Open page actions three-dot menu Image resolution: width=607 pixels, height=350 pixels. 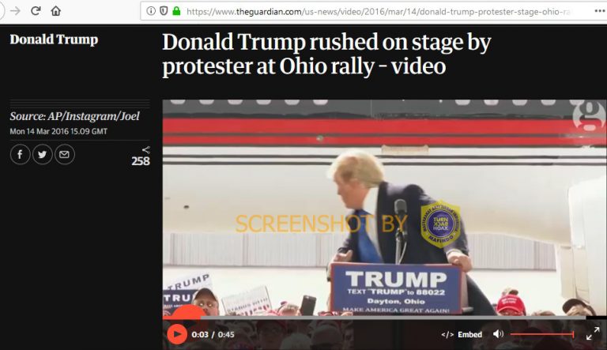tap(600, 11)
